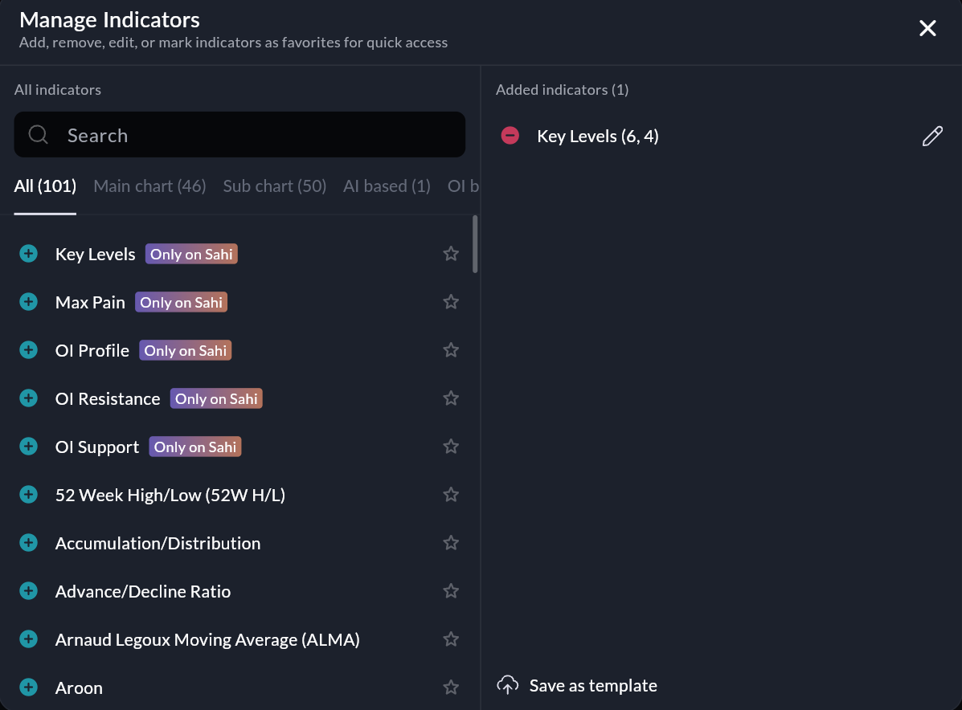This screenshot has width=962, height=710.
Task: Open the Sub chart (50) tab
Action: click(274, 186)
